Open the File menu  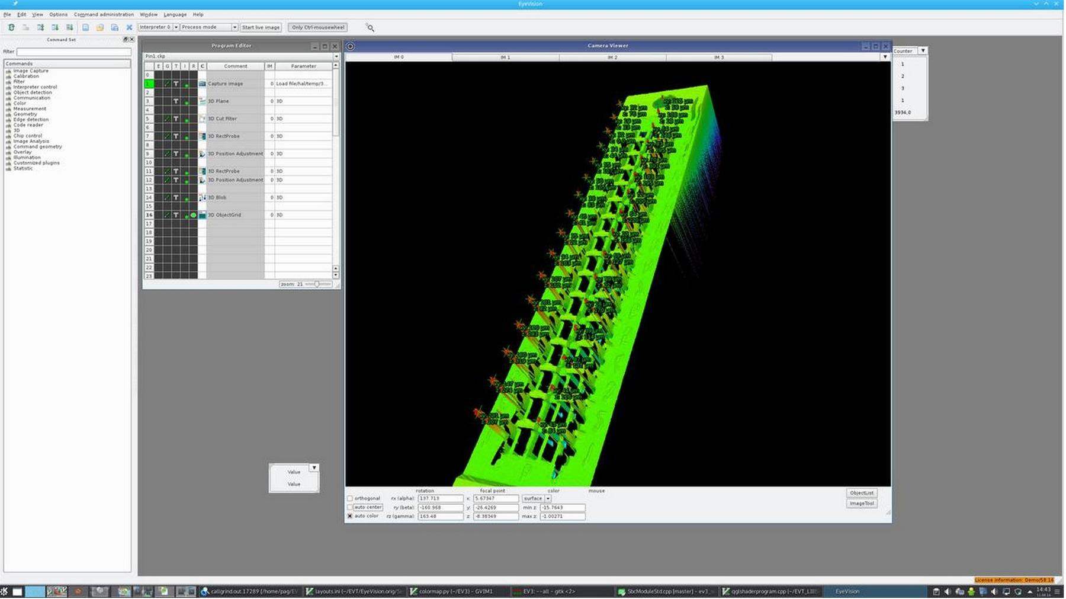tap(7, 14)
